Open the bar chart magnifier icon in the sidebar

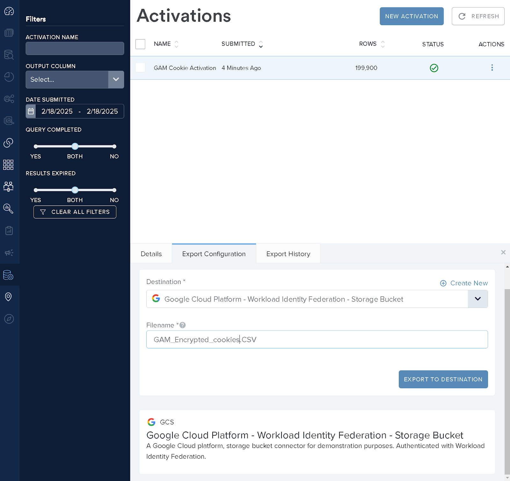click(8, 208)
